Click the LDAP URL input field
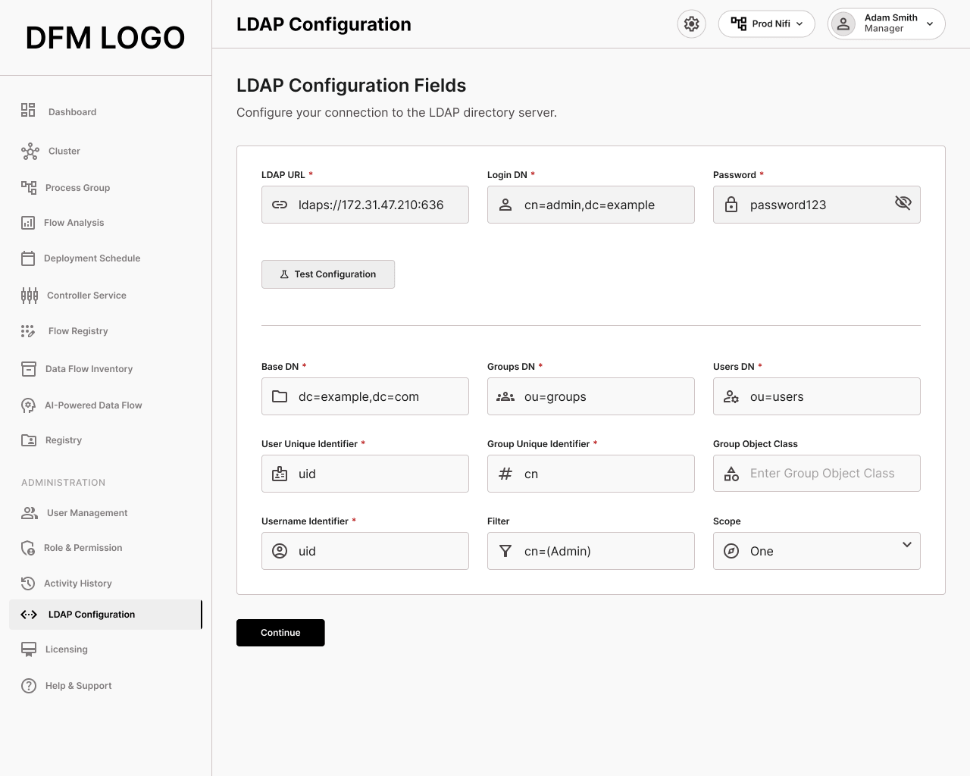The width and height of the screenshot is (970, 776). point(365,205)
